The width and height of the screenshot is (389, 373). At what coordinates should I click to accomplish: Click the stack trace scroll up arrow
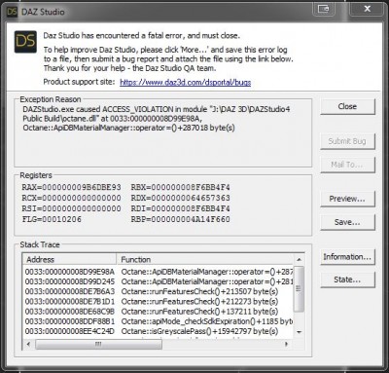[299, 259]
